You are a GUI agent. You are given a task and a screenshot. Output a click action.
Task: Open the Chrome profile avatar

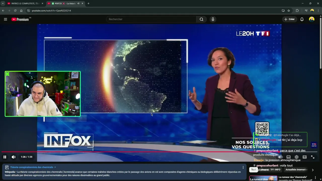tap(312, 11)
